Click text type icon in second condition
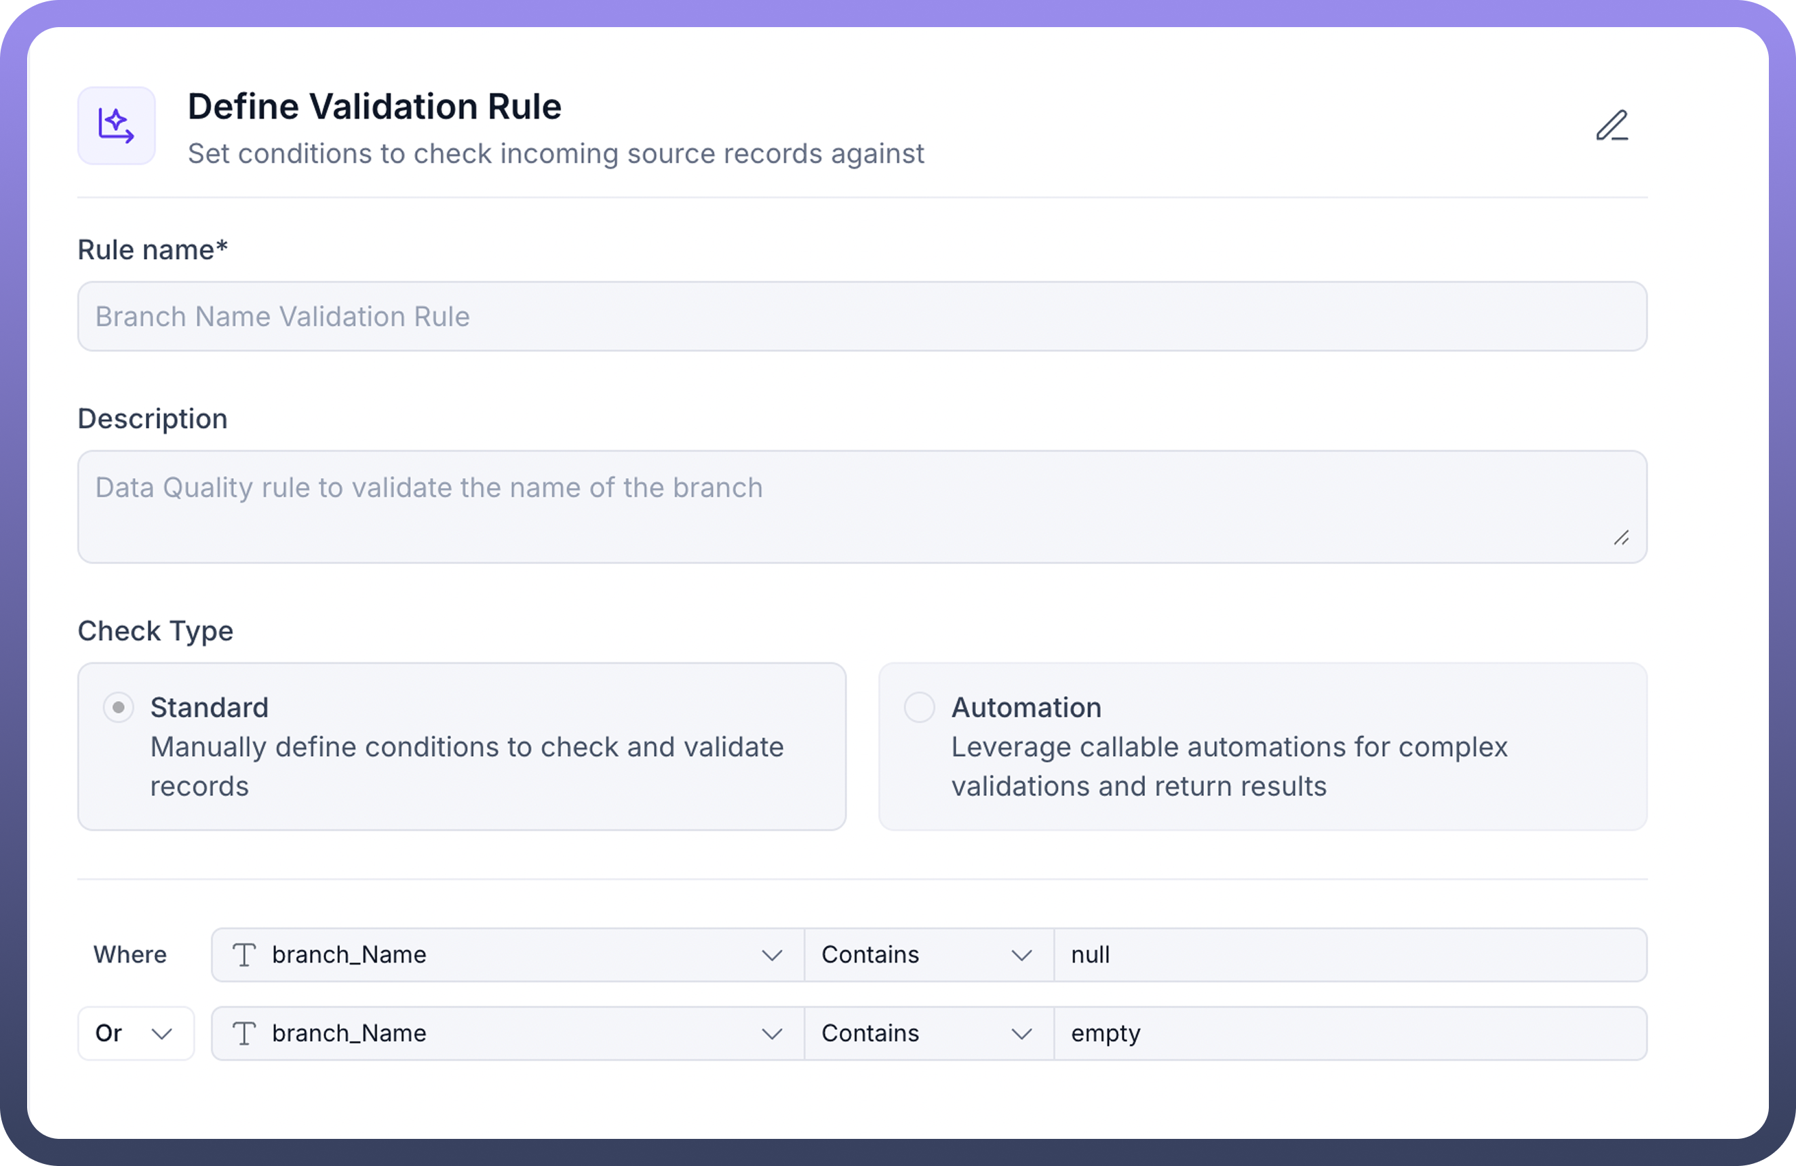 (243, 1033)
